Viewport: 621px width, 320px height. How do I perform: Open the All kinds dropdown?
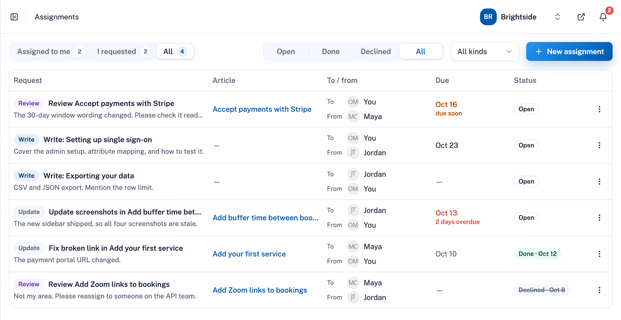(485, 51)
